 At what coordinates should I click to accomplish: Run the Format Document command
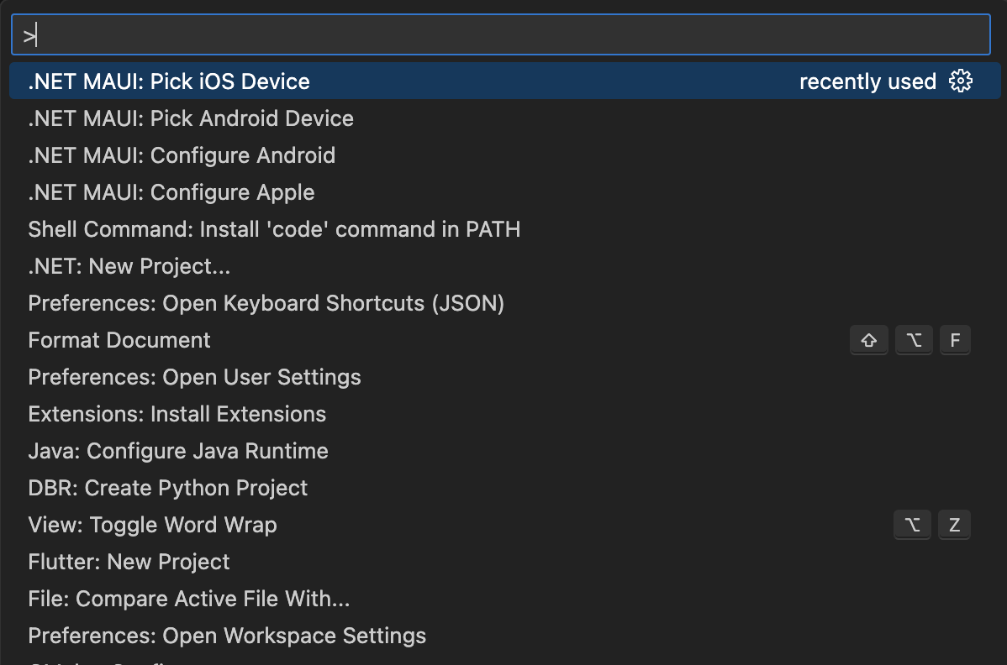(x=119, y=340)
